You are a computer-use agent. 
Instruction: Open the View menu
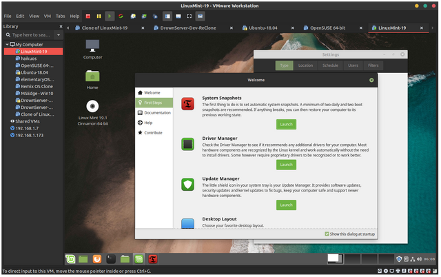click(34, 16)
